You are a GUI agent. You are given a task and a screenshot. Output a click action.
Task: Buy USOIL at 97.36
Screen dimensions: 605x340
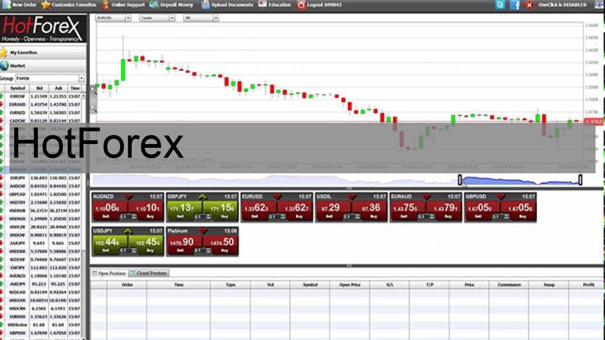pyautogui.click(x=370, y=210)
